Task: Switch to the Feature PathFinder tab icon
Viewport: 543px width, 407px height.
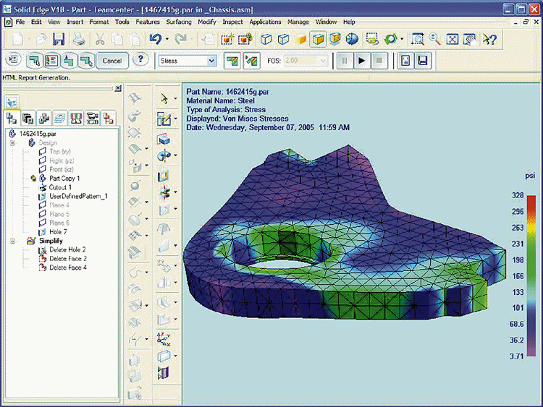Action: click(12, 119)
